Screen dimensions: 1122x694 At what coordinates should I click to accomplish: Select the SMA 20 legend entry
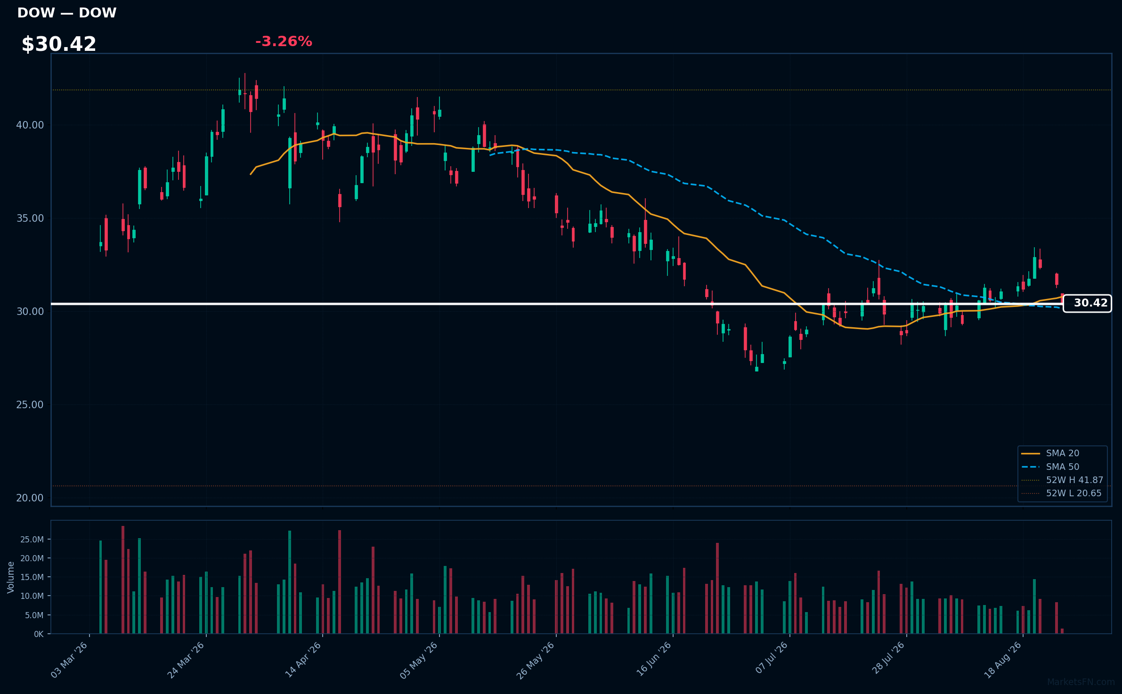tap(1062, 453)
